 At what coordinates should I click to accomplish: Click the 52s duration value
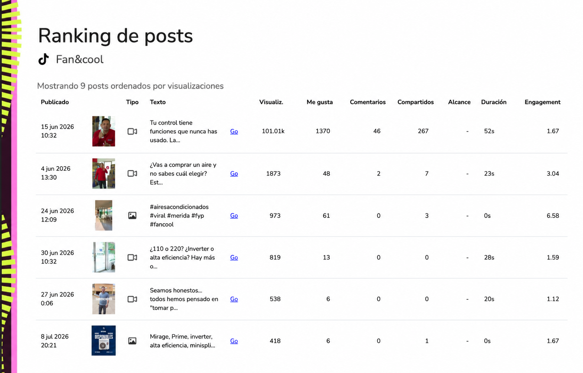(x=489, y=131)
